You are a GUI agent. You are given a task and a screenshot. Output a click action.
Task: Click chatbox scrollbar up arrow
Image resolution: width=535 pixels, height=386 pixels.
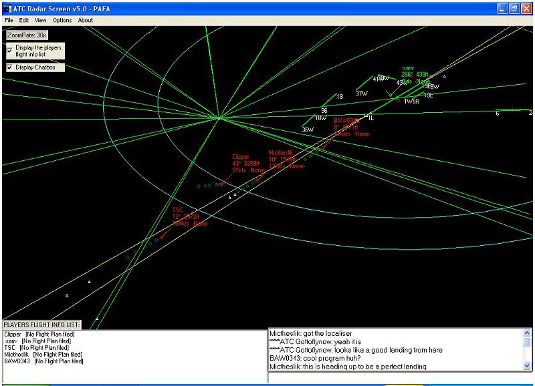pos(527,332)
